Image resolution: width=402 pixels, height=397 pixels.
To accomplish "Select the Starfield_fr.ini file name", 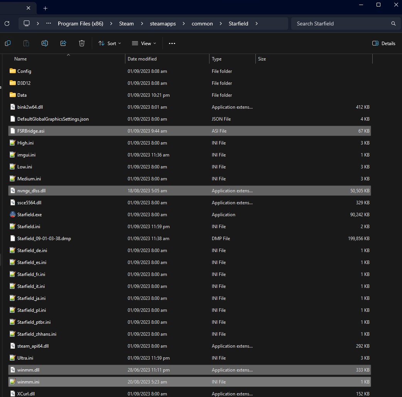I will [x=31, y=274].
